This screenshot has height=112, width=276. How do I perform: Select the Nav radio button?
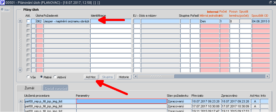pos(2,10)
